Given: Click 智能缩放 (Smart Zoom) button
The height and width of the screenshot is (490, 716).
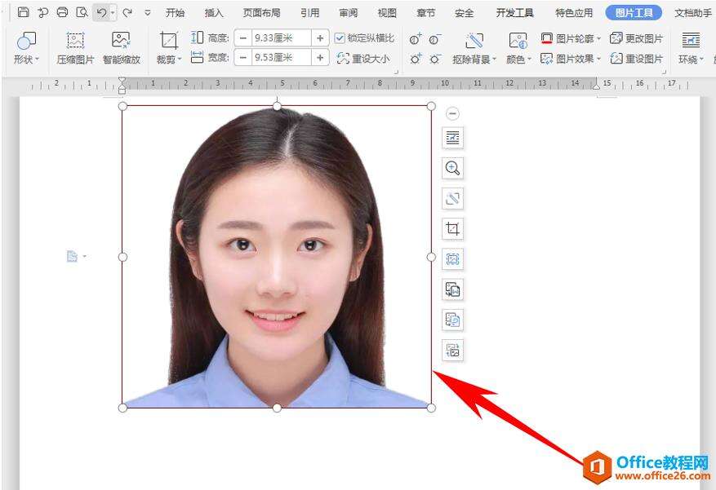Looking at the screenshot, I should click(x=122, y=48).
